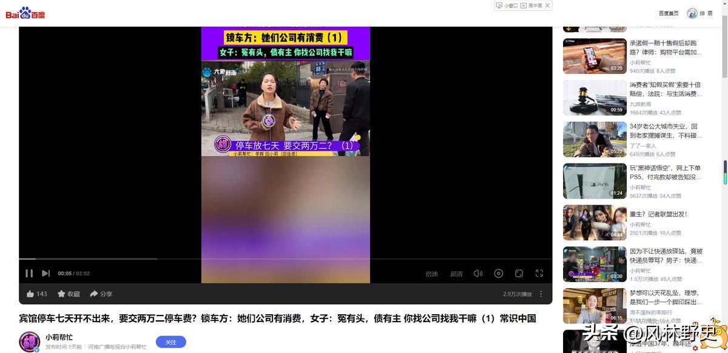The height and width of the screenshot is (353, 728).
Task: Click the sidebar scrollbar handle
Action: pyautogui.click(x=724, y=173)
